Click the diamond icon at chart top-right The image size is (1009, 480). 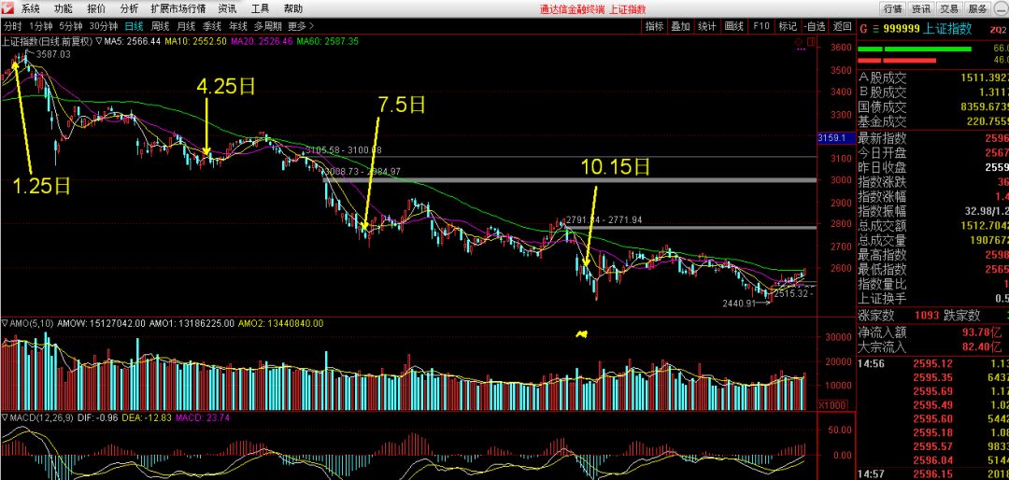(x=799, y=43)
